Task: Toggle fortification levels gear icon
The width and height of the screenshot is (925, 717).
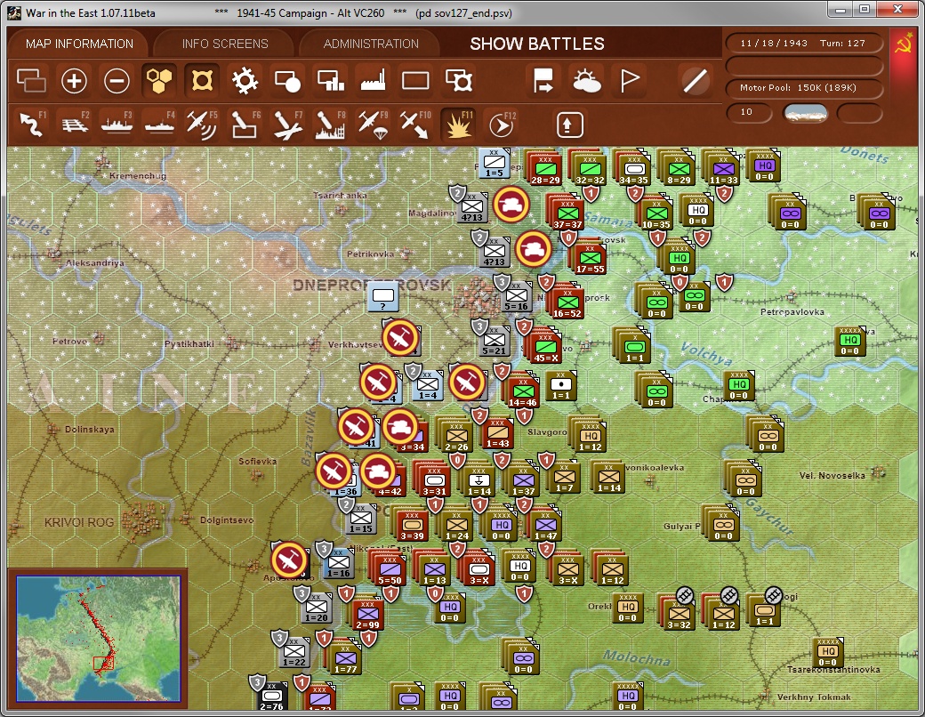Action: [245, 81]
